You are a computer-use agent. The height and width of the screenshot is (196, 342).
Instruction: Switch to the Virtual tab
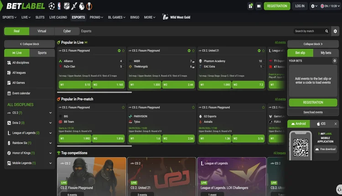pos(41,31)
